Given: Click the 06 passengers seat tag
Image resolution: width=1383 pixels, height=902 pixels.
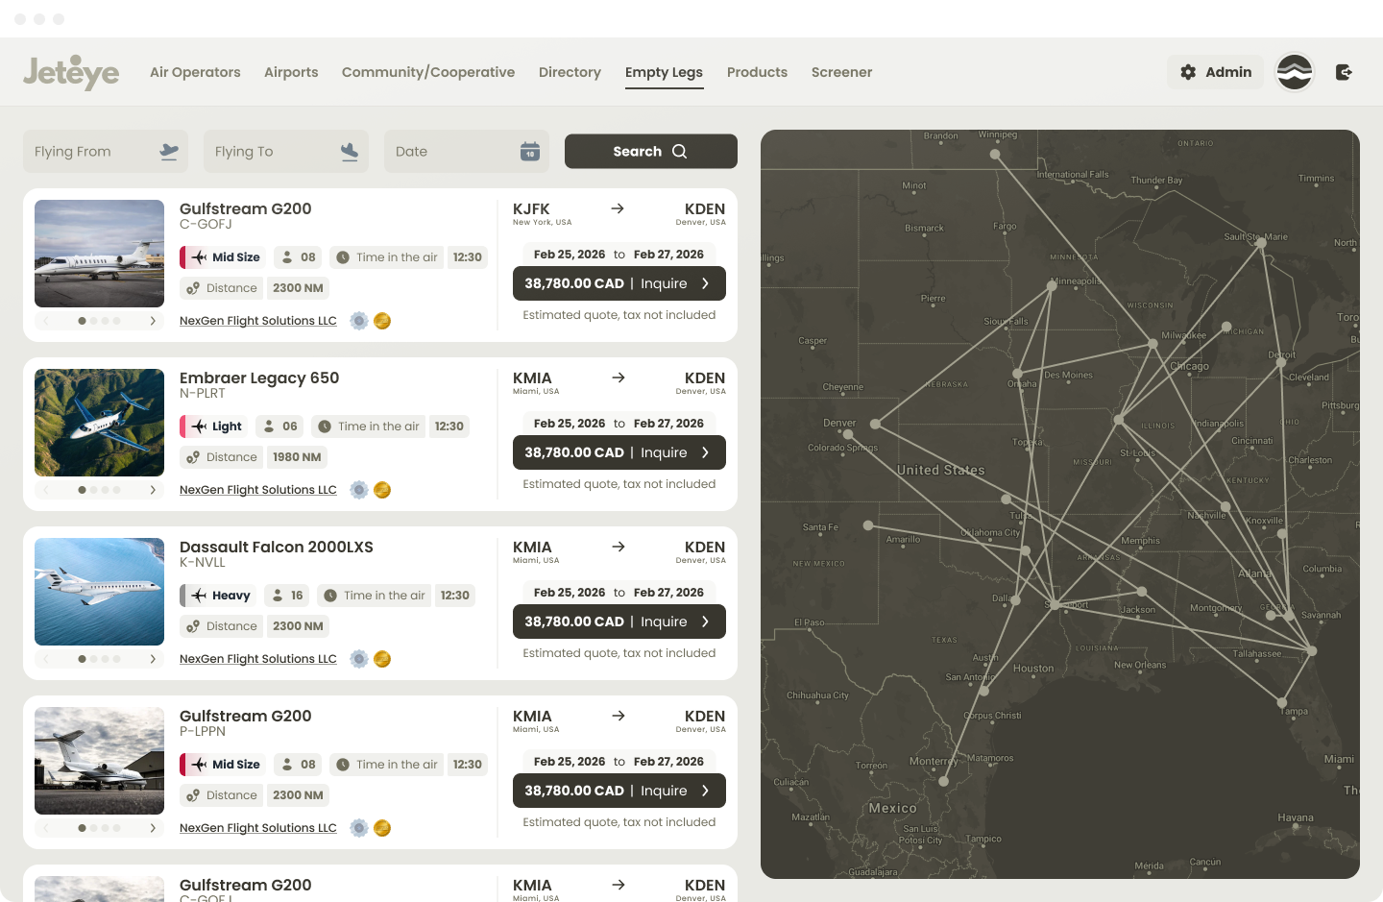Looking at the screenshot, I should pyautogui.click(x=280, y=427).
